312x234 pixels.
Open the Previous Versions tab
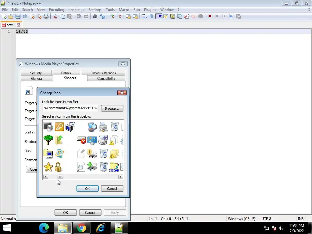pos(103,73)
